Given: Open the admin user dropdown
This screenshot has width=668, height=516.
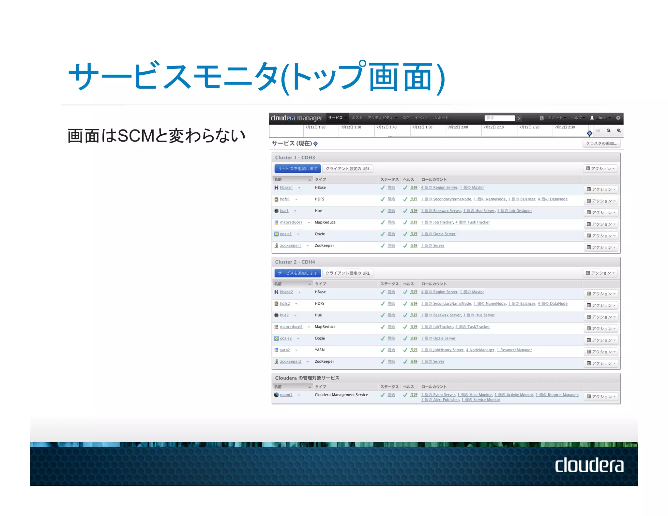Looking at the screenshot, I should tap(600, 118).
